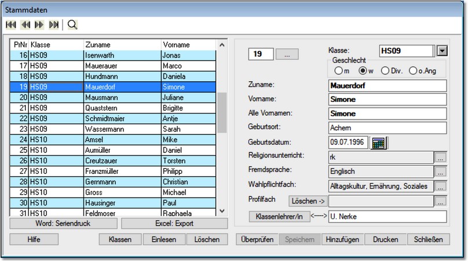Click the Vorname column header
Image resolution: width=468 pixels, height=262 pixels.
tap(188, 45)
